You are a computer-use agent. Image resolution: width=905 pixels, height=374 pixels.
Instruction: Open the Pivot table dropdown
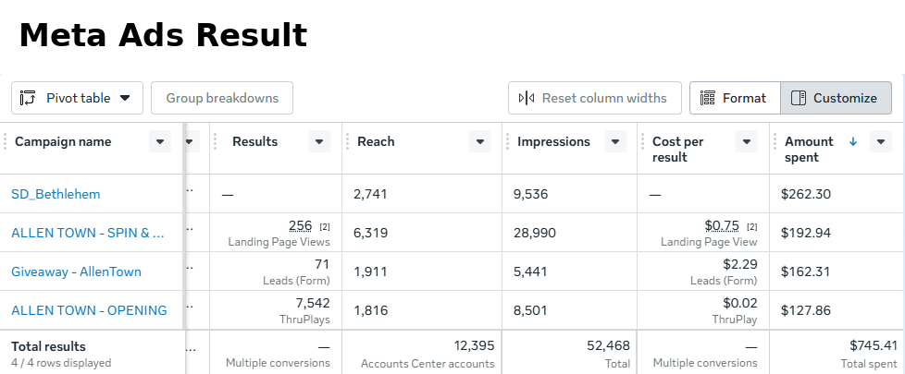click(125, 98)
